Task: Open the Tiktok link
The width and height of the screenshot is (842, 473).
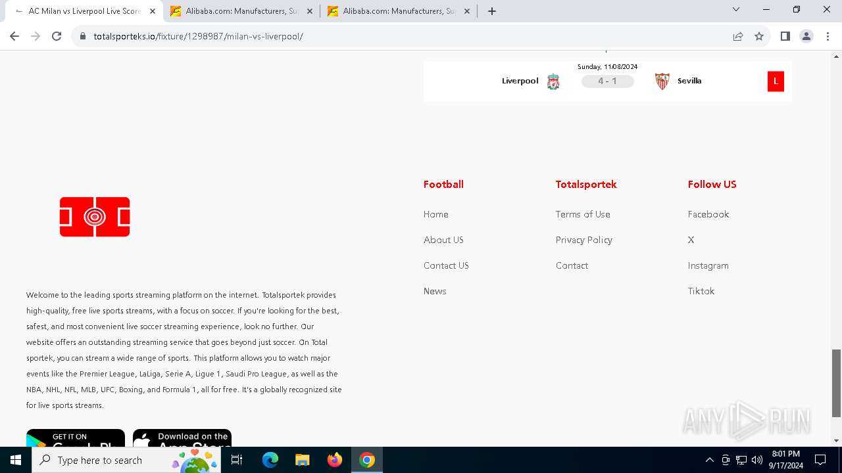Action: (701, 291)
